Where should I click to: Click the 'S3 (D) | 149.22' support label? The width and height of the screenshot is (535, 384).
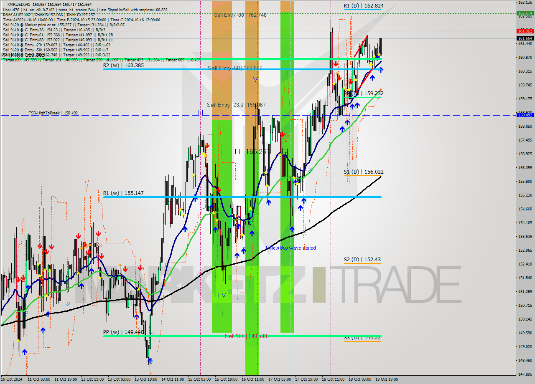click(x=362, y=337)
